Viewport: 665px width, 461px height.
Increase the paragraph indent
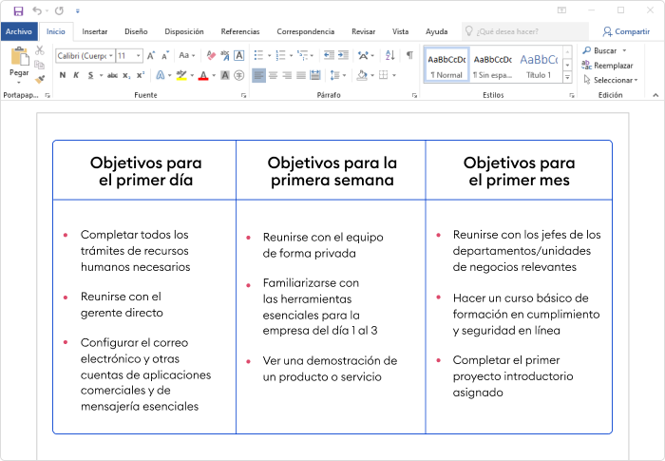click(x=343, y=55)
